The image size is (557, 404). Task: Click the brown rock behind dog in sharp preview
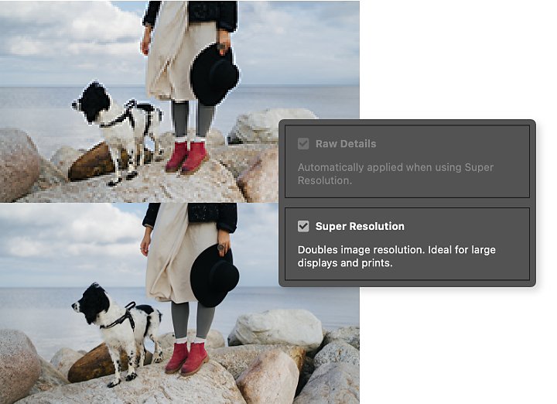coord(91,364)
